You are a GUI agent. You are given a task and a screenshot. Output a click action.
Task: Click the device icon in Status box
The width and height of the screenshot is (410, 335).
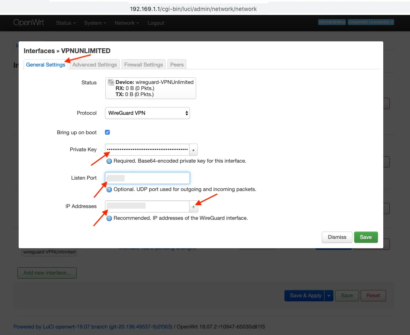click(x=111, y=82)
